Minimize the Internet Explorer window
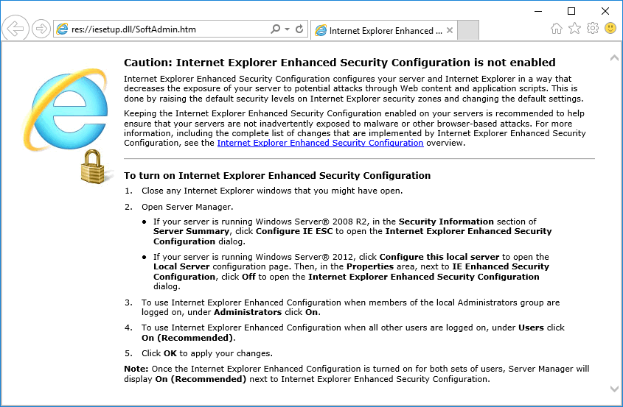623x407 pixels. point(538,11)
